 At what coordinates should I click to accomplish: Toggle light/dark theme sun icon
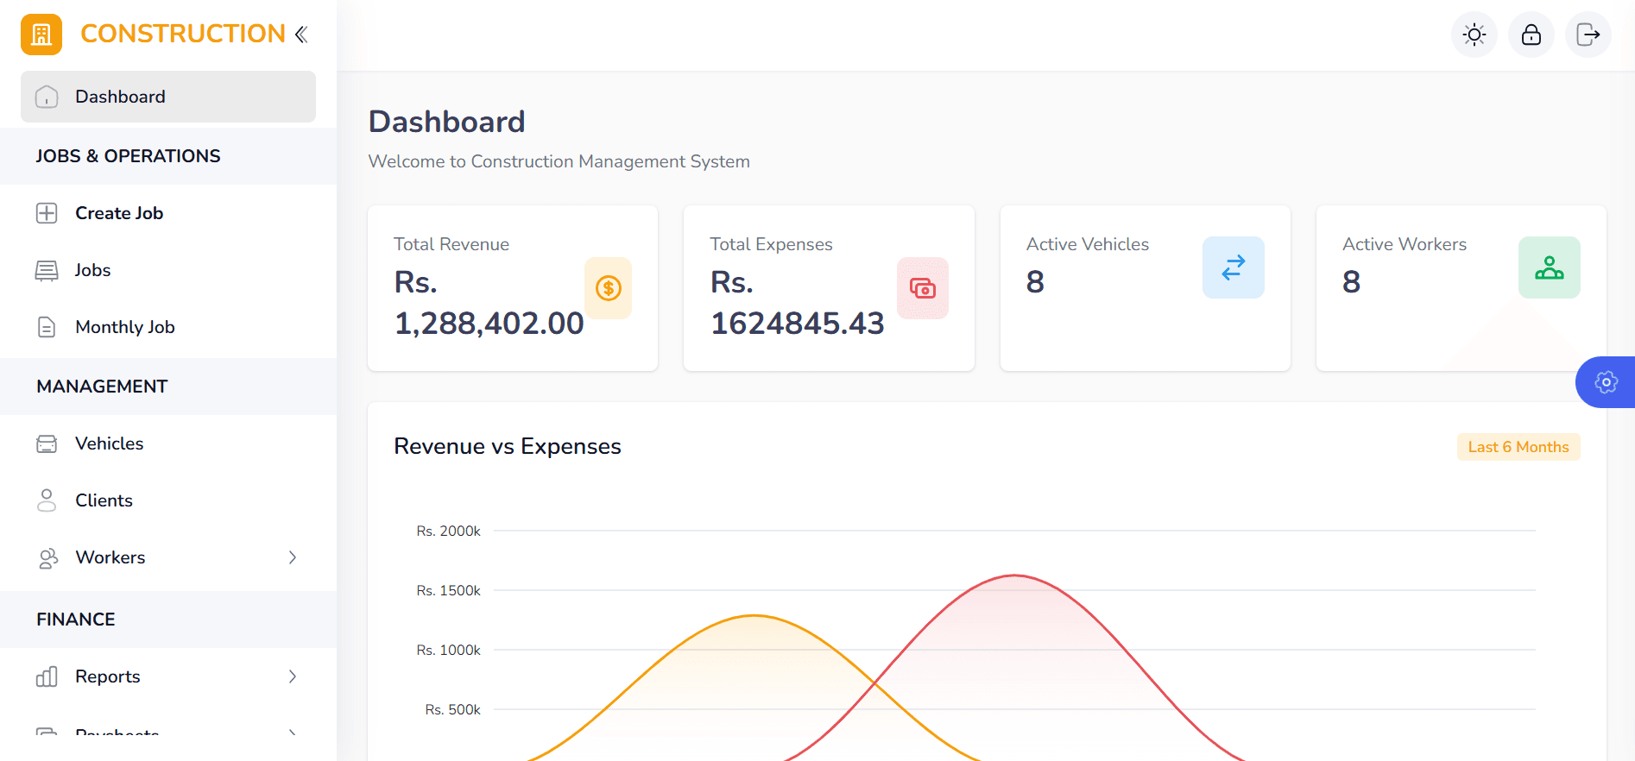point(1474,35)
